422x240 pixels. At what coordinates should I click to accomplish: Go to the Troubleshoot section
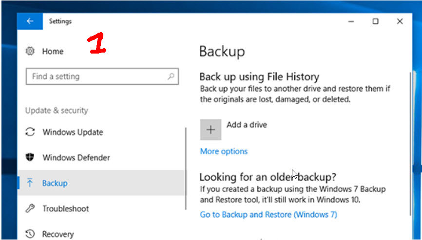(65, 209)
